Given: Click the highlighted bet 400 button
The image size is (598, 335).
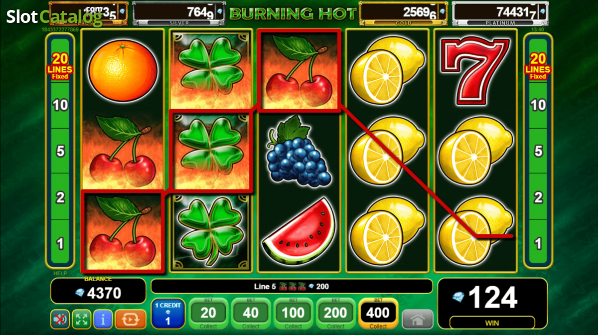Looking at the screenshot, I should click(x=378, y=314).
